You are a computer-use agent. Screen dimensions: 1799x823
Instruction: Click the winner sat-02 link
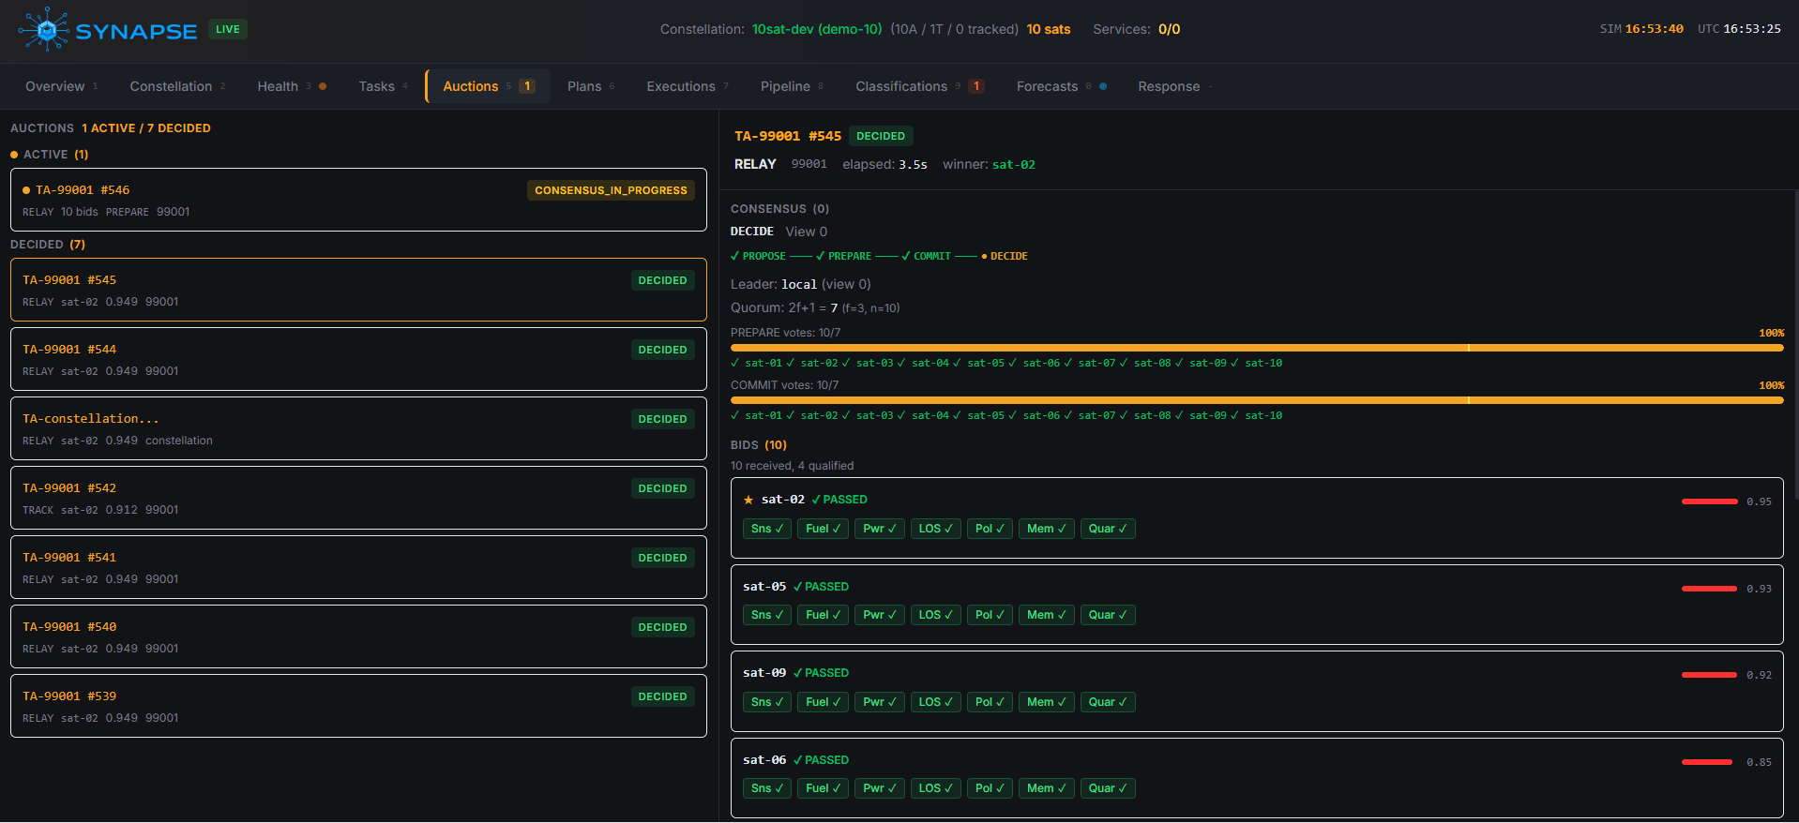(x=1013, y=165)
